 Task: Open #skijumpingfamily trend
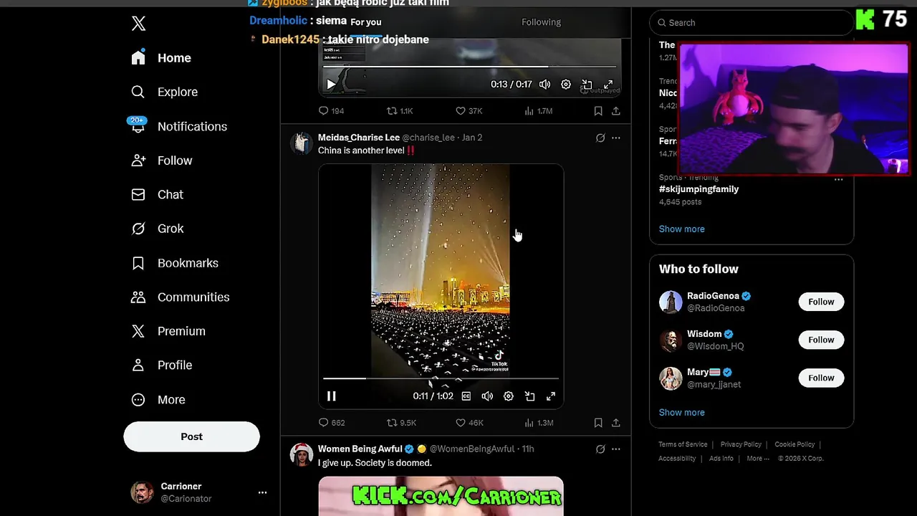point(698,189)
